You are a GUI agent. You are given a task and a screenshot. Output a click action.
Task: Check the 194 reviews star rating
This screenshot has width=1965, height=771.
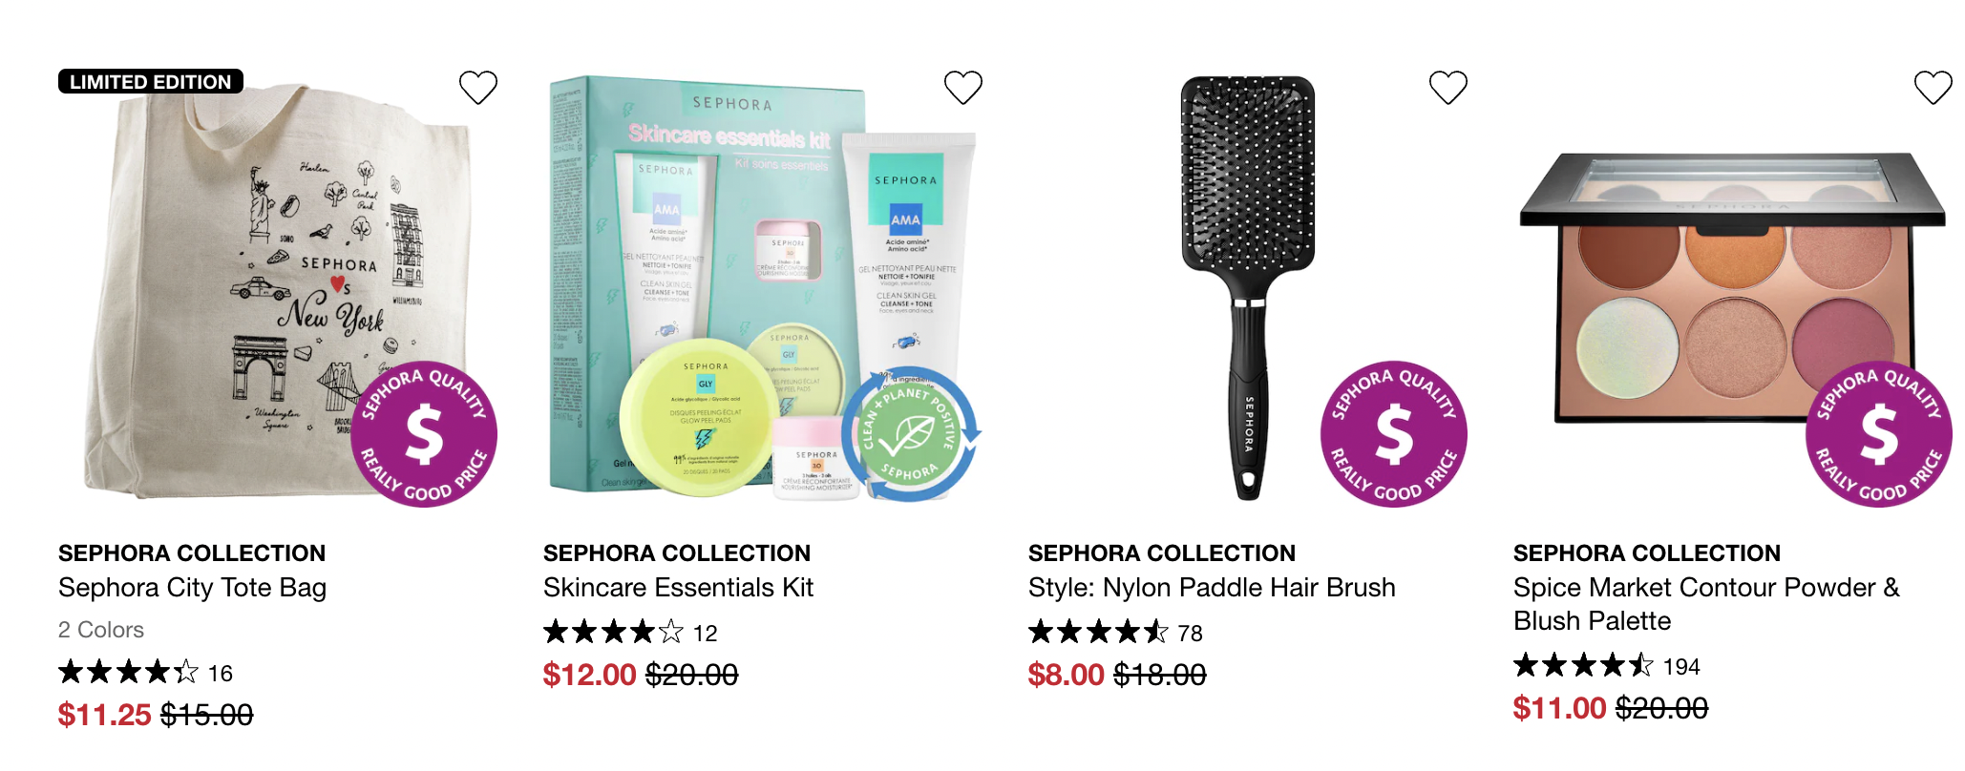(x=1607, y=666)
